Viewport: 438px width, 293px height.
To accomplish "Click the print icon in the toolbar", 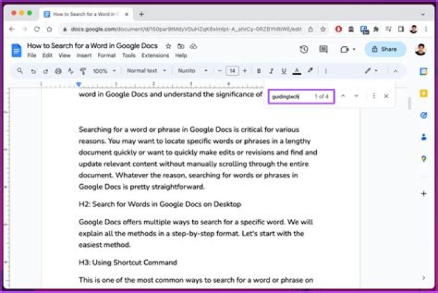I will (58, 71).
